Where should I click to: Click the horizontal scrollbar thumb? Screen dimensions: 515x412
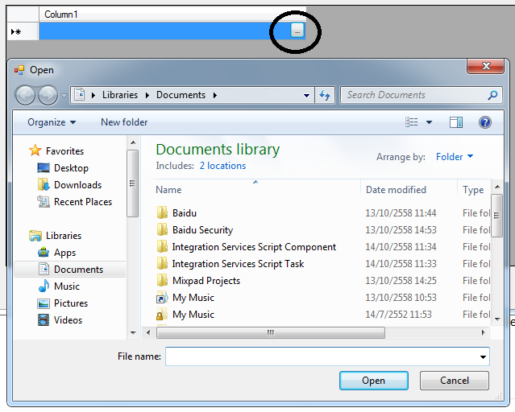271,332
